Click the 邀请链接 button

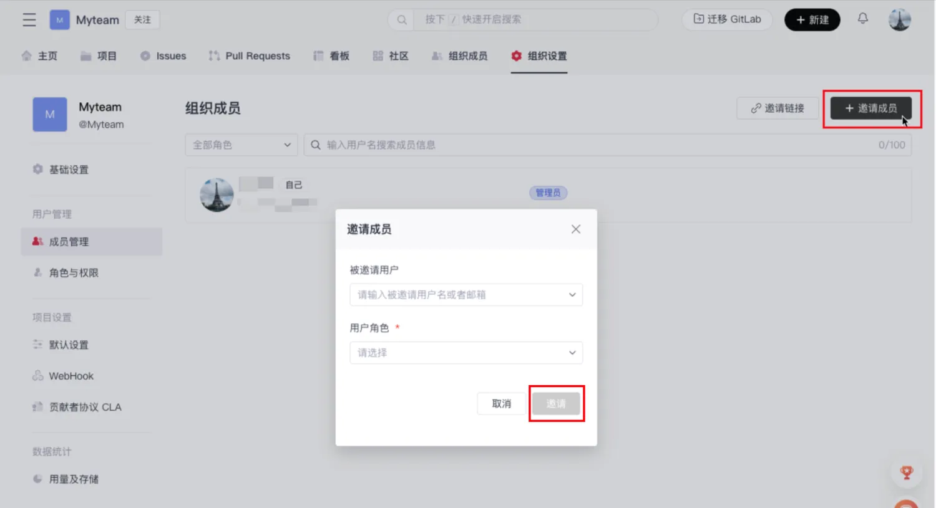pos(777,108)
